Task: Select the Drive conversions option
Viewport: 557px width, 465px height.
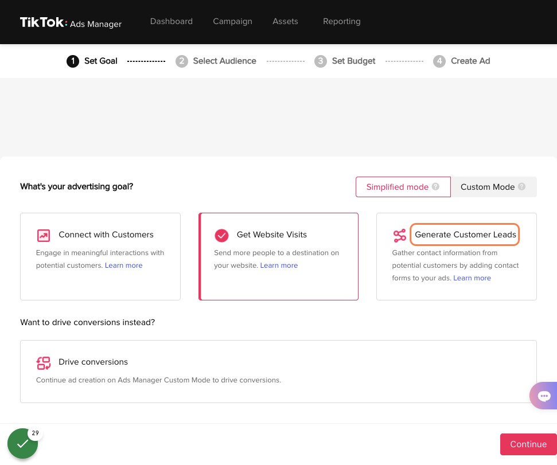Action: point(279,372)
